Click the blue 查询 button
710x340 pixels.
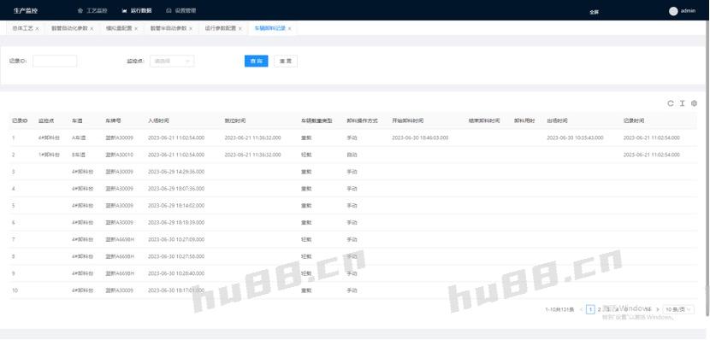[x=257, y=61]
